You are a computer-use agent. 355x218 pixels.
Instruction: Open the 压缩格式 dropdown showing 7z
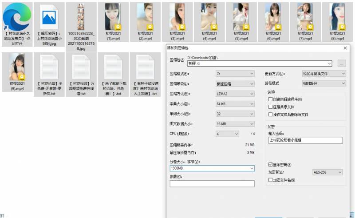[235, 73]
